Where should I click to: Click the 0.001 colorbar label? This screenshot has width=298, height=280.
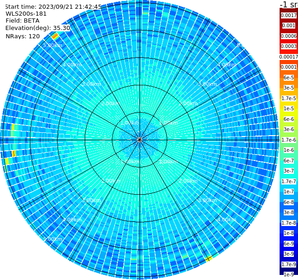point(289,25)
